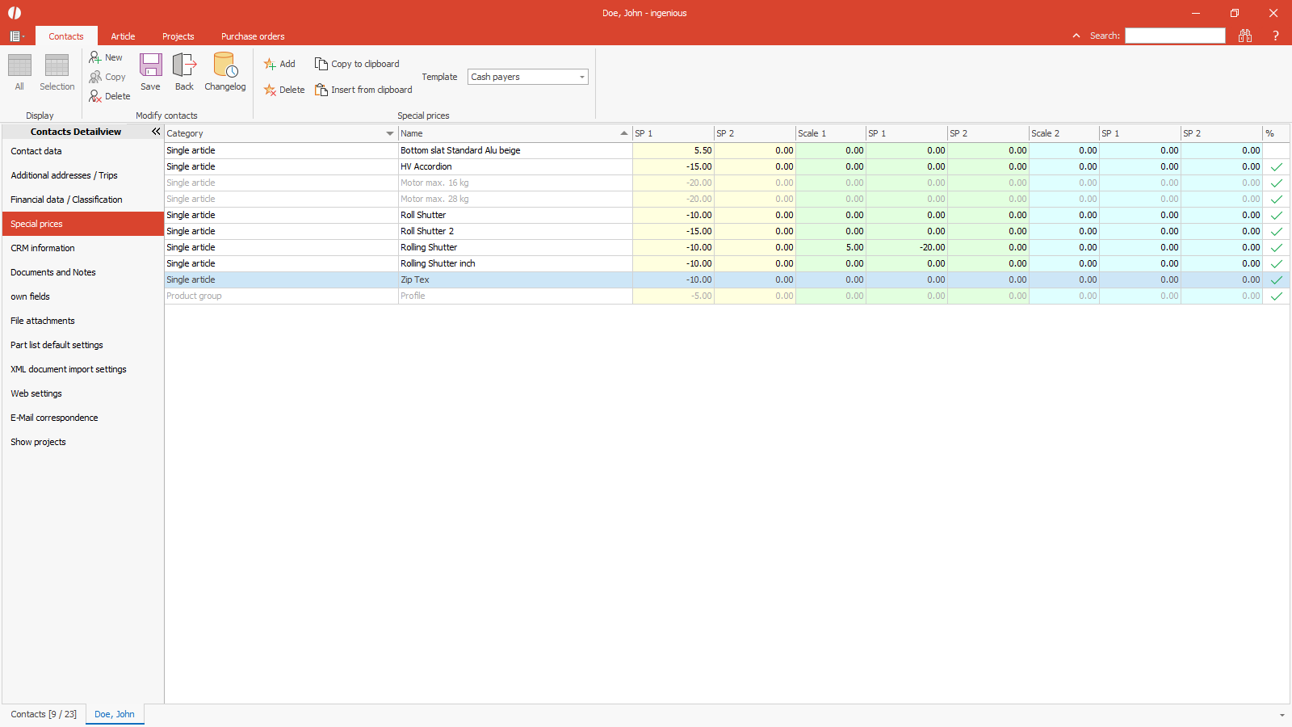Click the binoculars search icon

pos(1244,36)
